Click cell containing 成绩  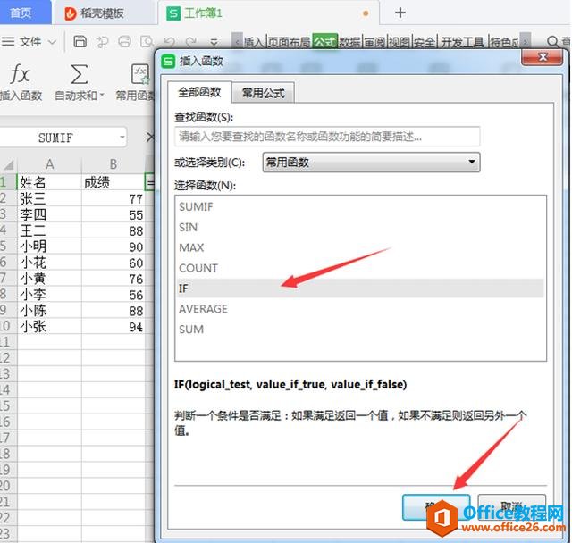point(114,182)
